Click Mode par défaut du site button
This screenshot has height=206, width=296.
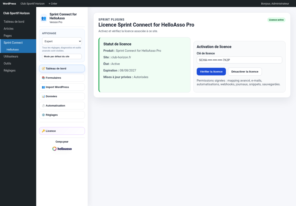[62, 56]
